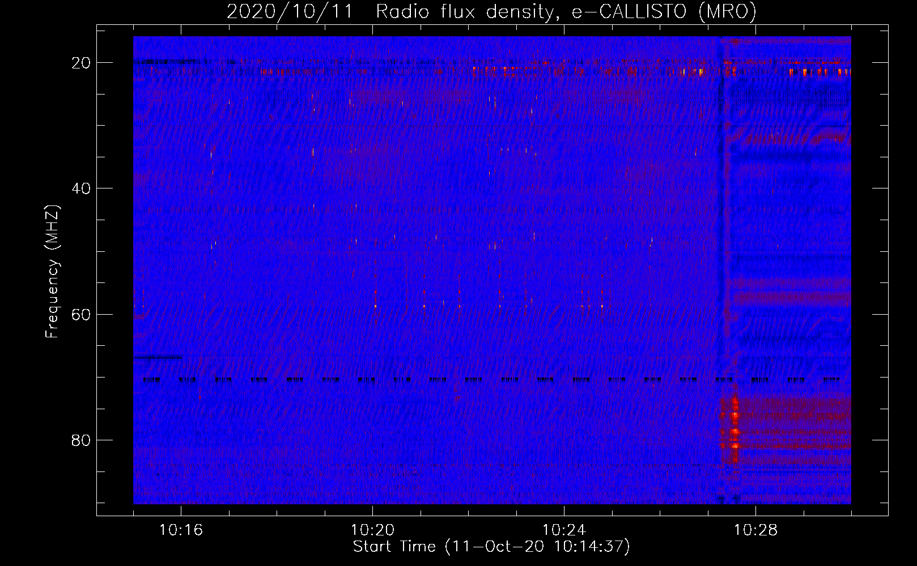Click the '60' frequency tick label
Viewport: 917px width, 566px height.
click(x=82, y=314)
